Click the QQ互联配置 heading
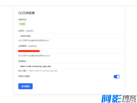The image size is (137, 103). 27,13
